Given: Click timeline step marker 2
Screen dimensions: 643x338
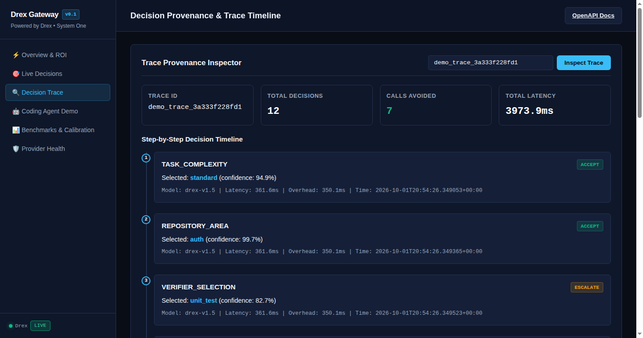Looking at the screenshot, I should [146, 219].
